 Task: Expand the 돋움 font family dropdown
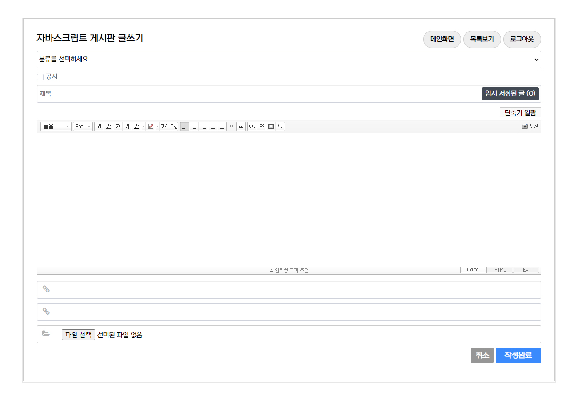pyautogui.click(x=56, y=127)
